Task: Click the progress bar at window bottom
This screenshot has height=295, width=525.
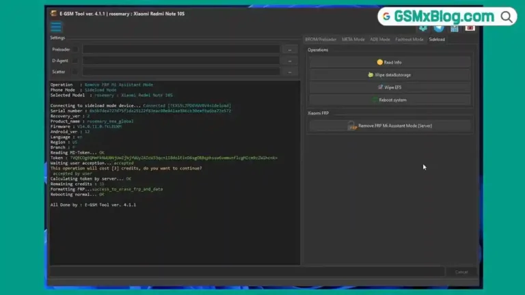Action: (247, 272)
